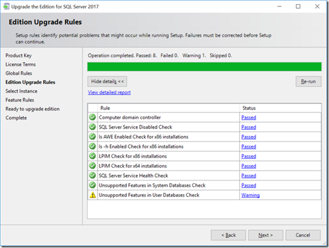Close the Upgrade the Edition window

[x=317, y=7]
